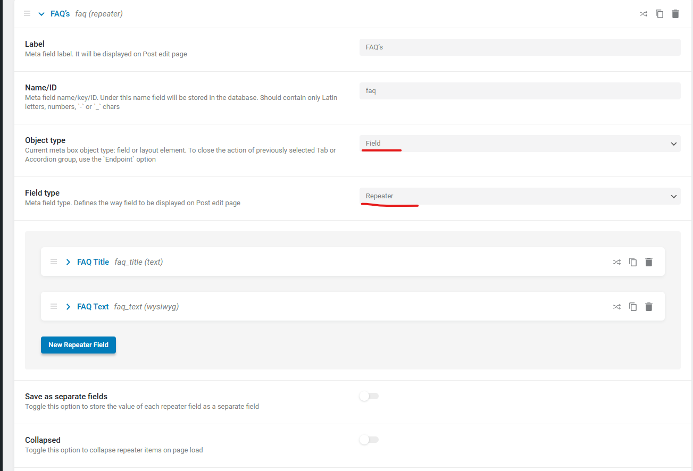Screen dimensions: 693x471
Task: Click the shuffle icon in the FAQ's header
Action: coord(643,14)
